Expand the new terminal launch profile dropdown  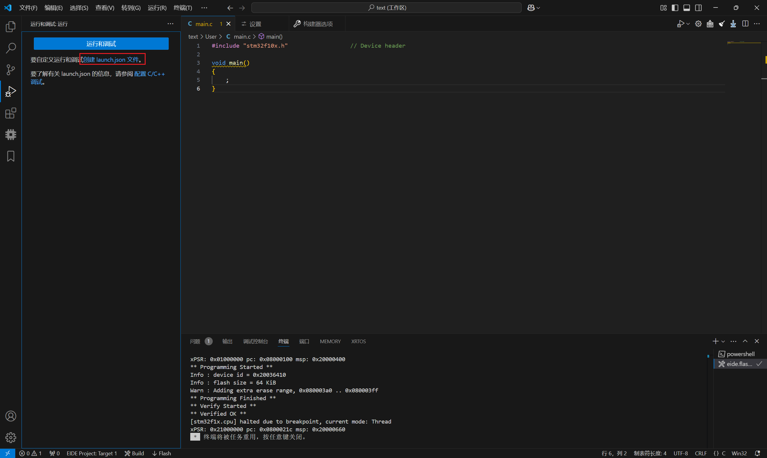[x=723, y=341]
